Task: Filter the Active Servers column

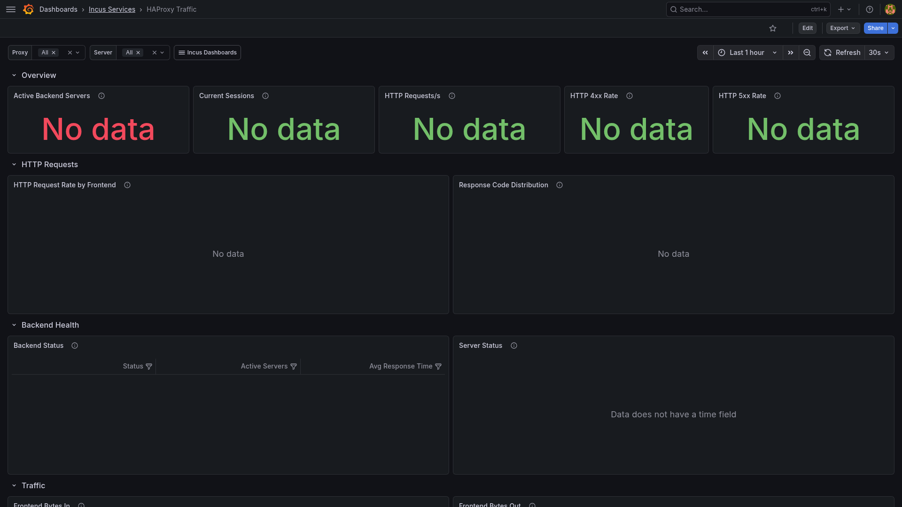Action: point(294,366)
